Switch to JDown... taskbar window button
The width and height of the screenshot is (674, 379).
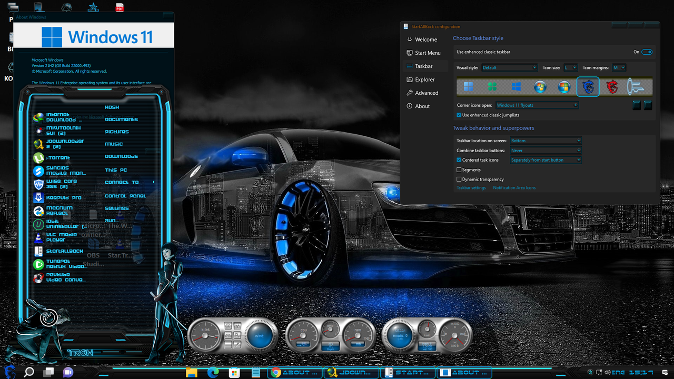(351, 373)
